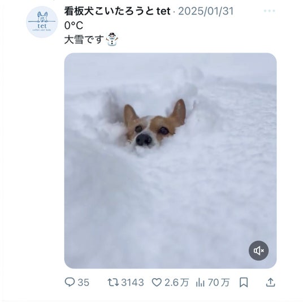Image resolution: width=303 pixels, height=303 pixels.
Task: Click the reply count 35
Action: [x=84, y=283]
